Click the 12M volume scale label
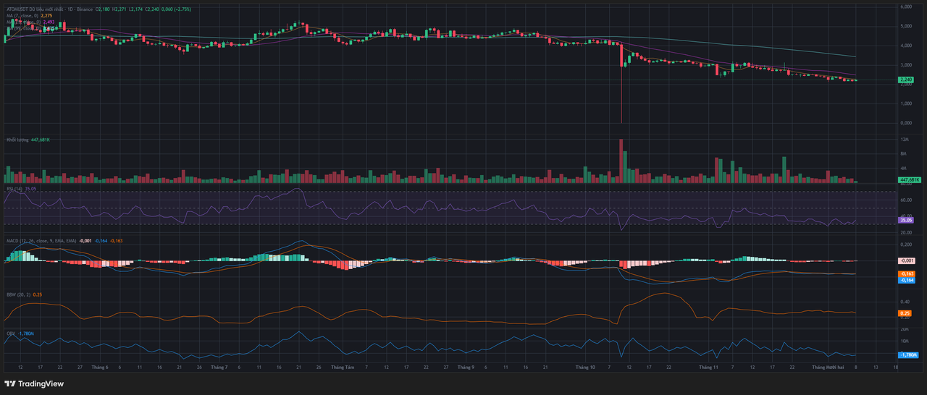The height and width of the screenshot is (395, 927). [x=905, y=139]
